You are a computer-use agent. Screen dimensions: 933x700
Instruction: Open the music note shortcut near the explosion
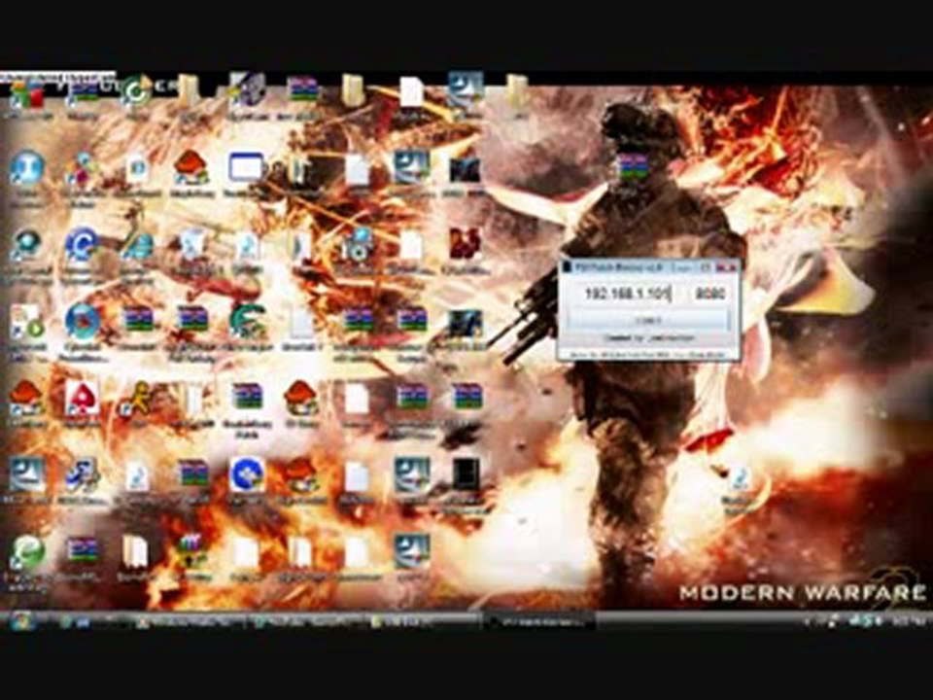(x=740, y=479)
